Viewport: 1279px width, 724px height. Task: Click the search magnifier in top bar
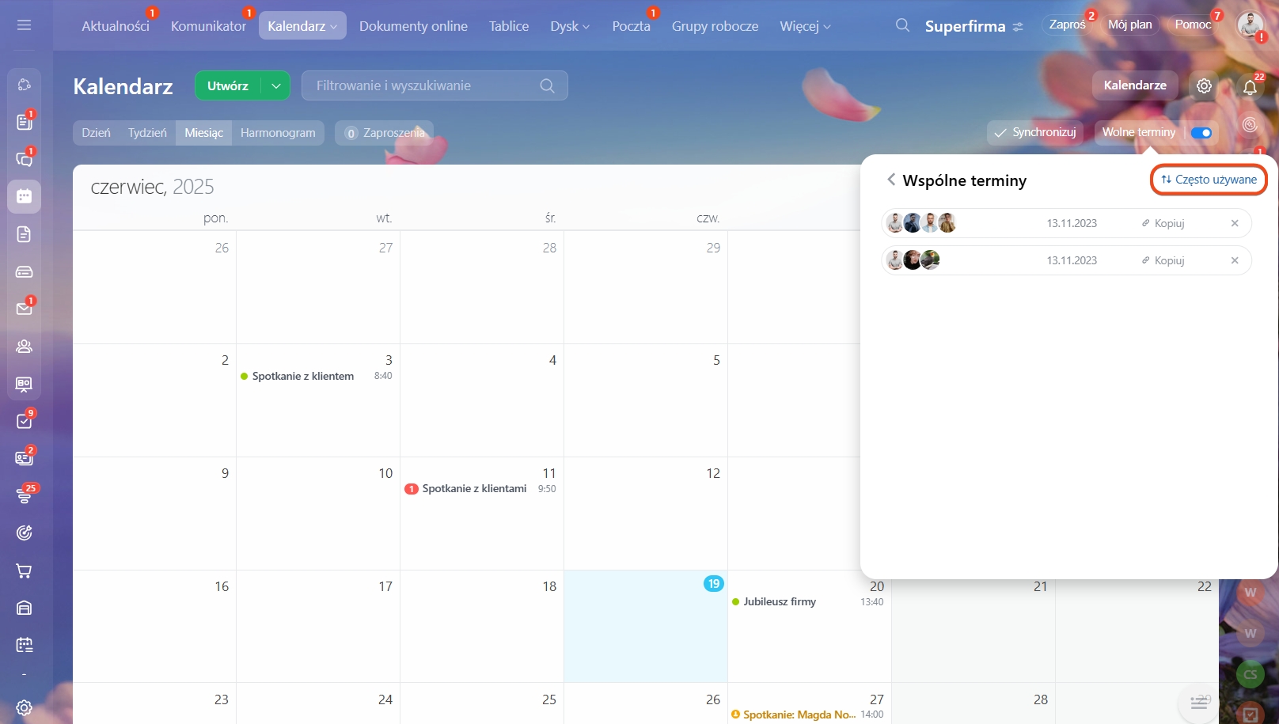tap(902, 25)
